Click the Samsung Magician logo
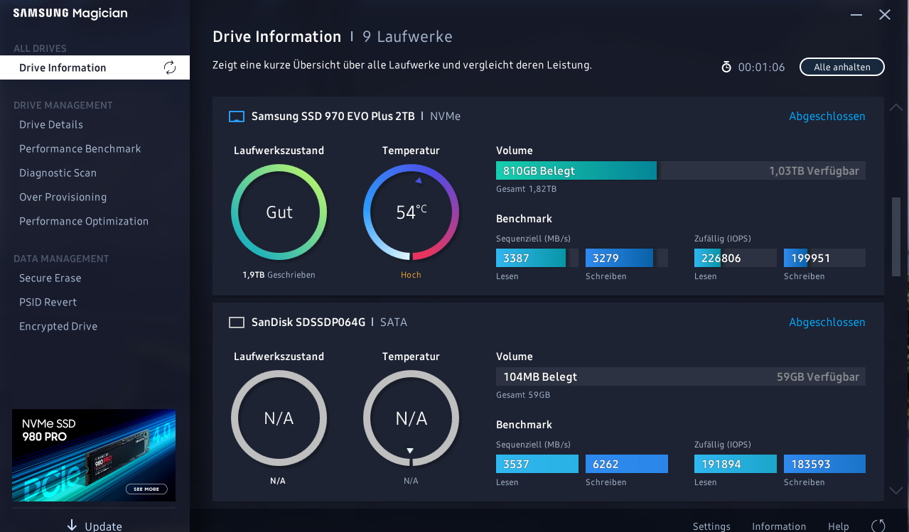 coord(70,13)
